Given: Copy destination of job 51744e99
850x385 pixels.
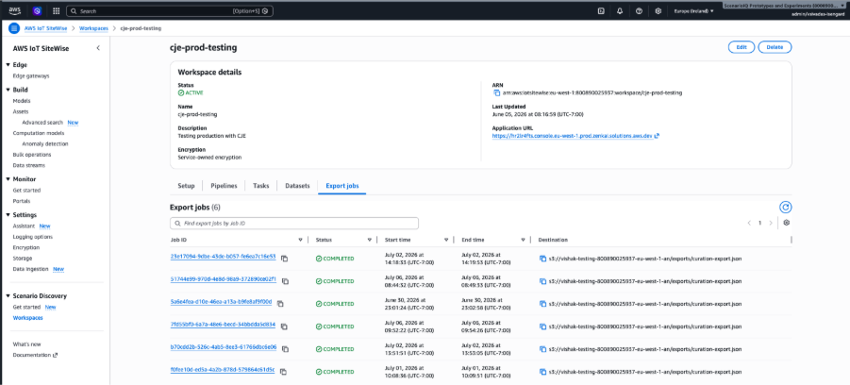Looking at the screenshot, I should (x=542, y=281).
